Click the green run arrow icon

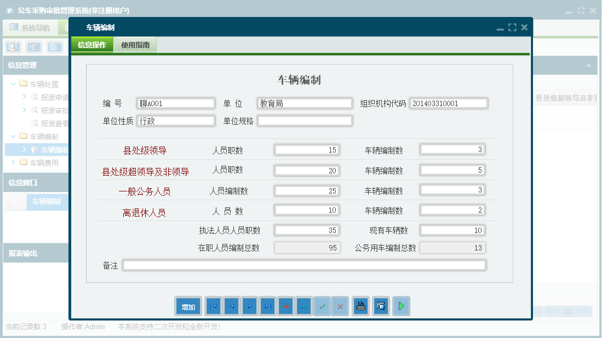click(x=401, y=306)
